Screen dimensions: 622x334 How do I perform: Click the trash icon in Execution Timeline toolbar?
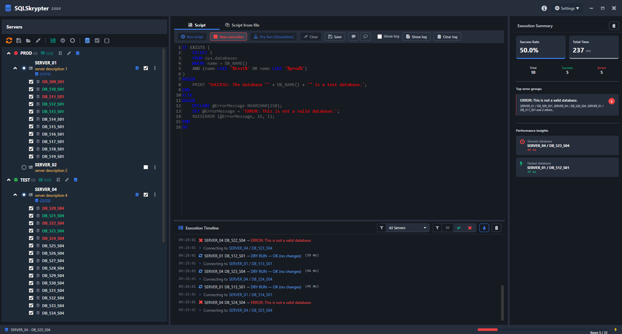pyautogui.click(x=496, y=228)
